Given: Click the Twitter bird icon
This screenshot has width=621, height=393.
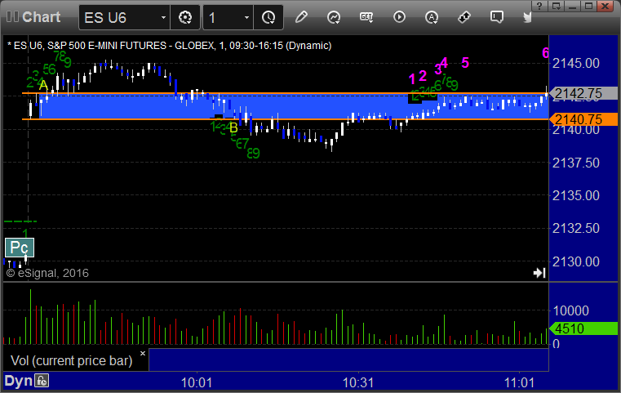Looking at the screenshot, I should [x=527, y=17].
